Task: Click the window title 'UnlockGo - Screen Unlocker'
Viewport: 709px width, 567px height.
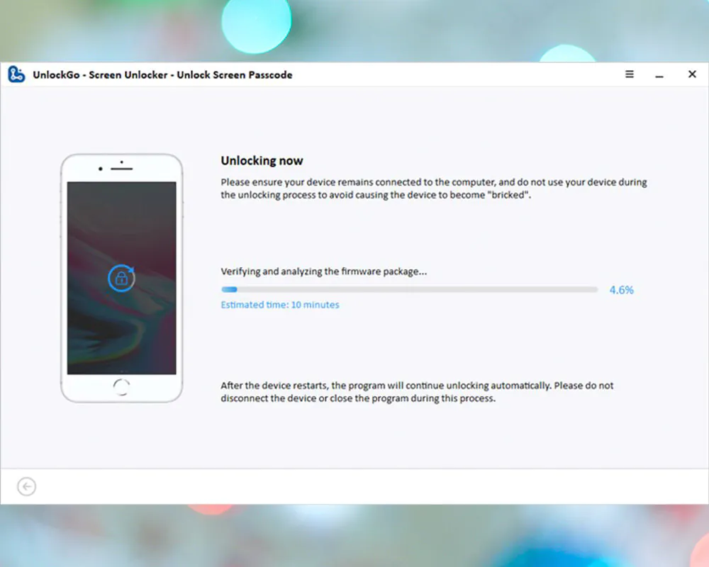Action: click(x=100, y=74)
